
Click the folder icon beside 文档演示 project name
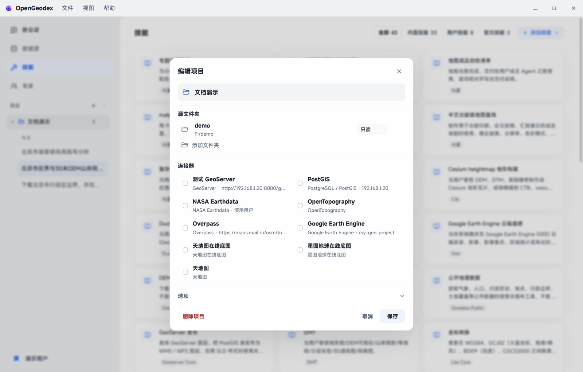pyautogui.click(x=186, y=92)
